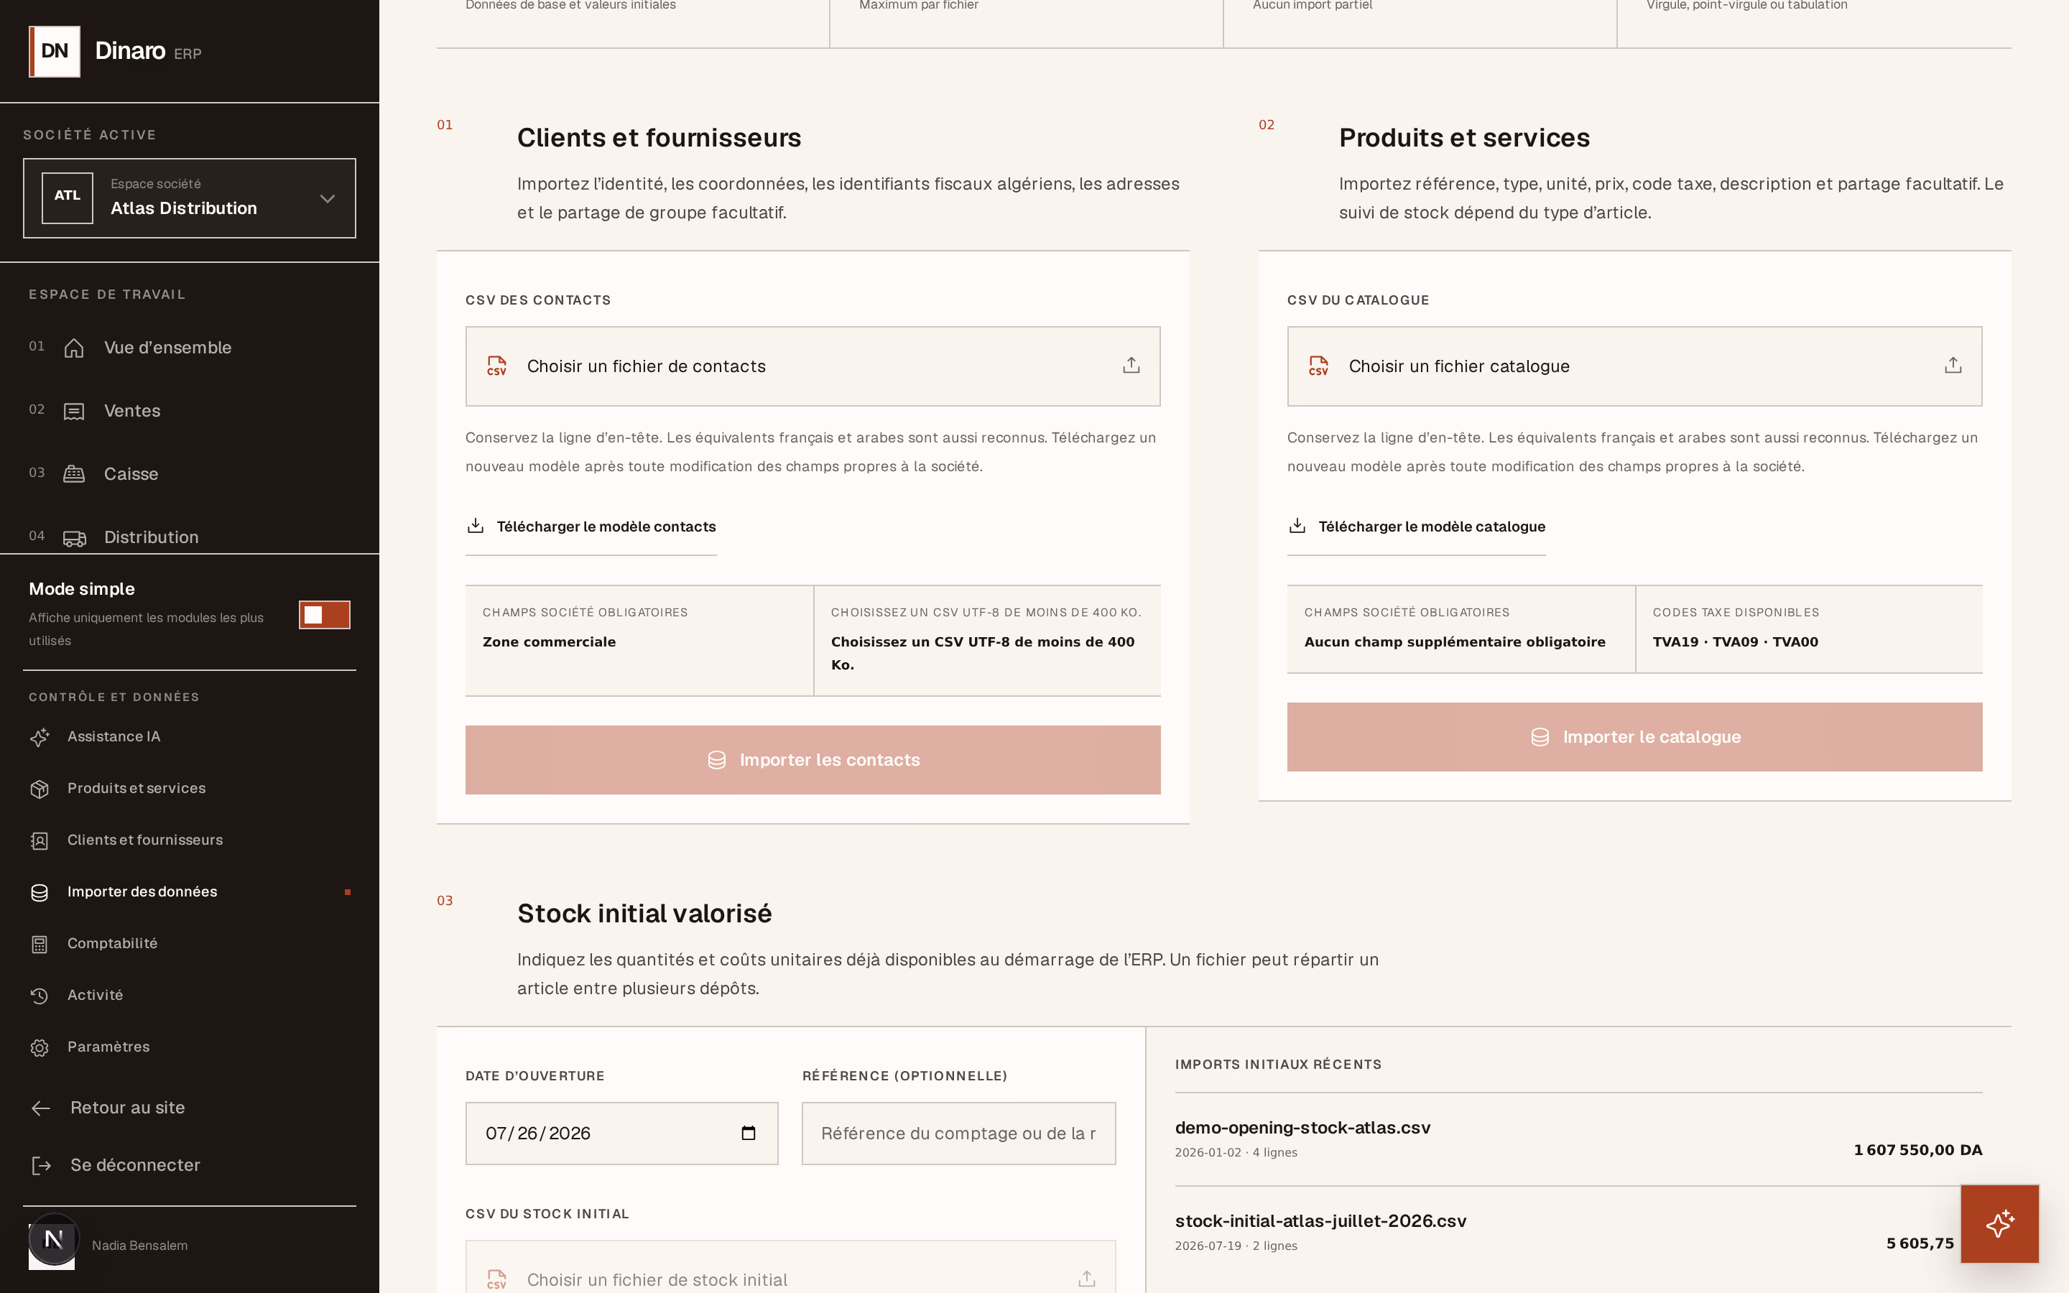2069x1293 pixels.
Task: Open the Paramètres gear icon
Action: (x=40, y=1047)
